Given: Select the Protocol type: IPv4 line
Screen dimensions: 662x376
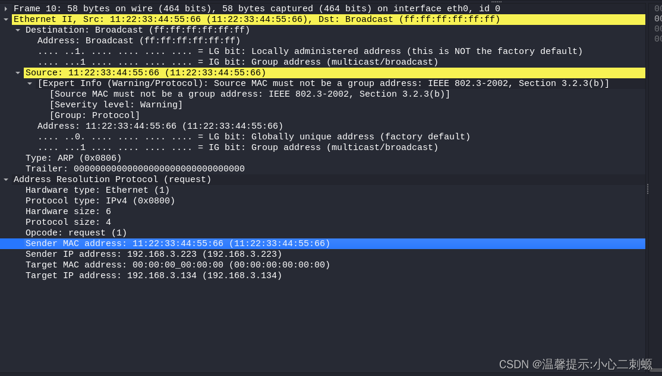Looking at the screenshot, I should pyautogui.click(x=100, y=200).
